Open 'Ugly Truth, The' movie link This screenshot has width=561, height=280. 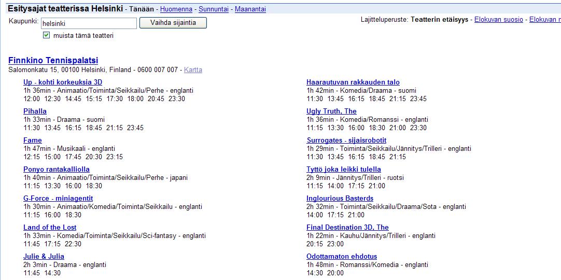[x=332, y=111]
